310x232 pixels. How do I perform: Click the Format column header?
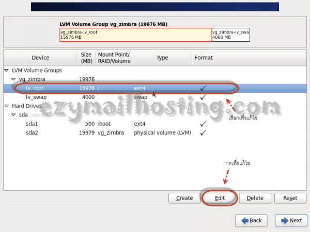204,58
